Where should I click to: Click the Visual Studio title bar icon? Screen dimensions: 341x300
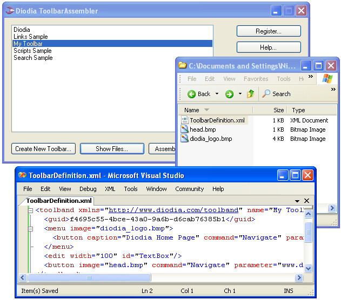[x=22, y=175]
